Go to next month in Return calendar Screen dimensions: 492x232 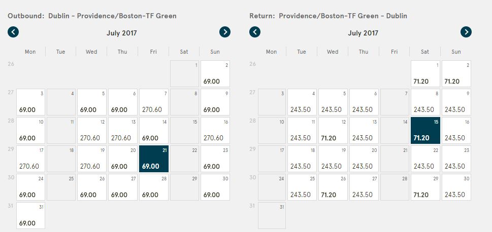pyautogui.click(x=466, y=32)
